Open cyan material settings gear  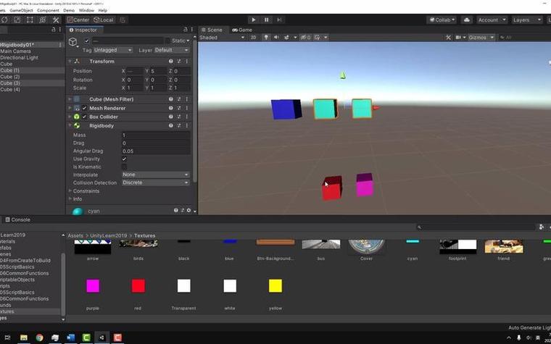(x=188, y=210)
